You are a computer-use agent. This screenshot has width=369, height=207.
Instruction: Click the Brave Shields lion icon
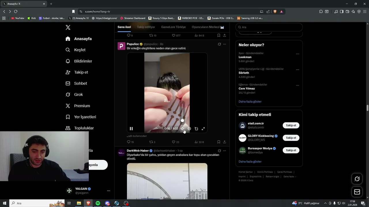click(275, 11)
